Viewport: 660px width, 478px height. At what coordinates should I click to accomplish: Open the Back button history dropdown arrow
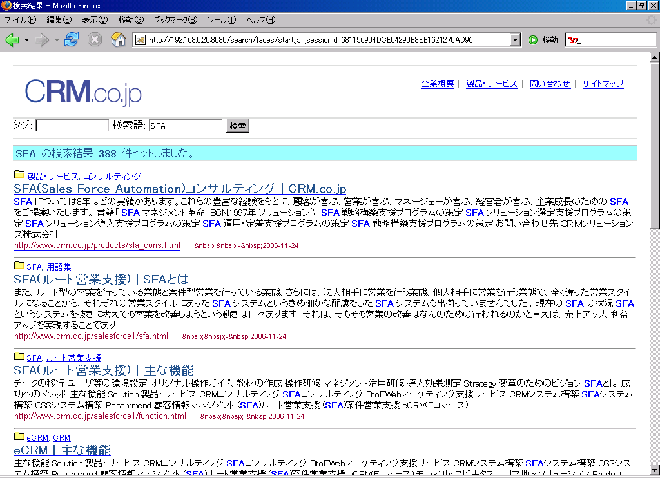tap(26, 40)
